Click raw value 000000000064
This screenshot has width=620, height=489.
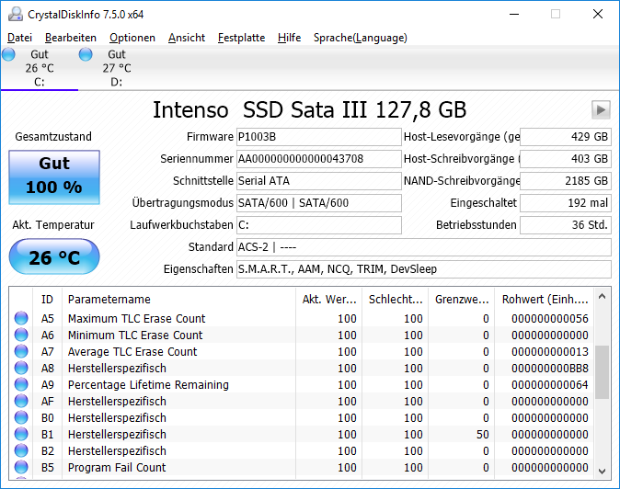[549, 385]
